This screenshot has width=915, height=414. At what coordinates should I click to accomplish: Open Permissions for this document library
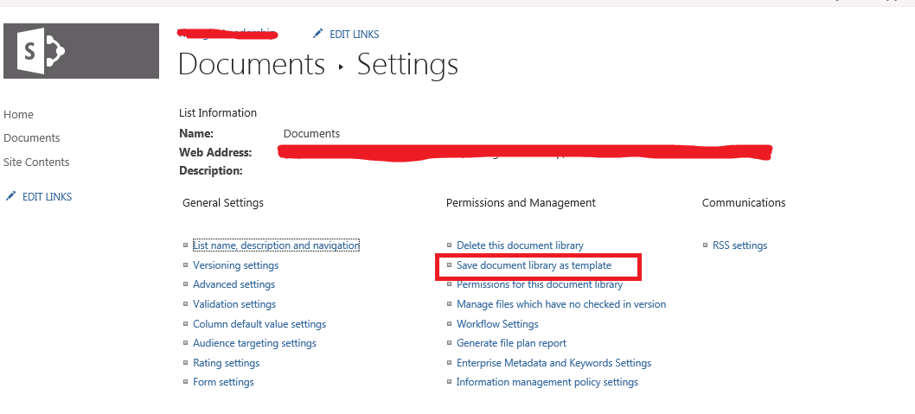[540, 284]
